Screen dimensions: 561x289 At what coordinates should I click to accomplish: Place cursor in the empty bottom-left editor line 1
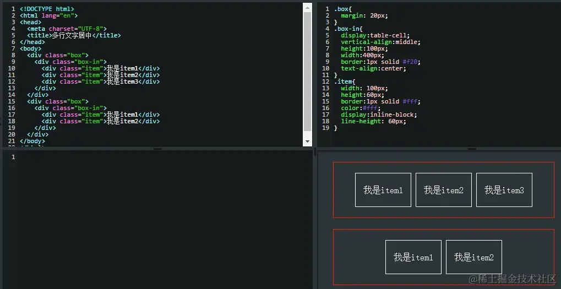click(165, 157)
